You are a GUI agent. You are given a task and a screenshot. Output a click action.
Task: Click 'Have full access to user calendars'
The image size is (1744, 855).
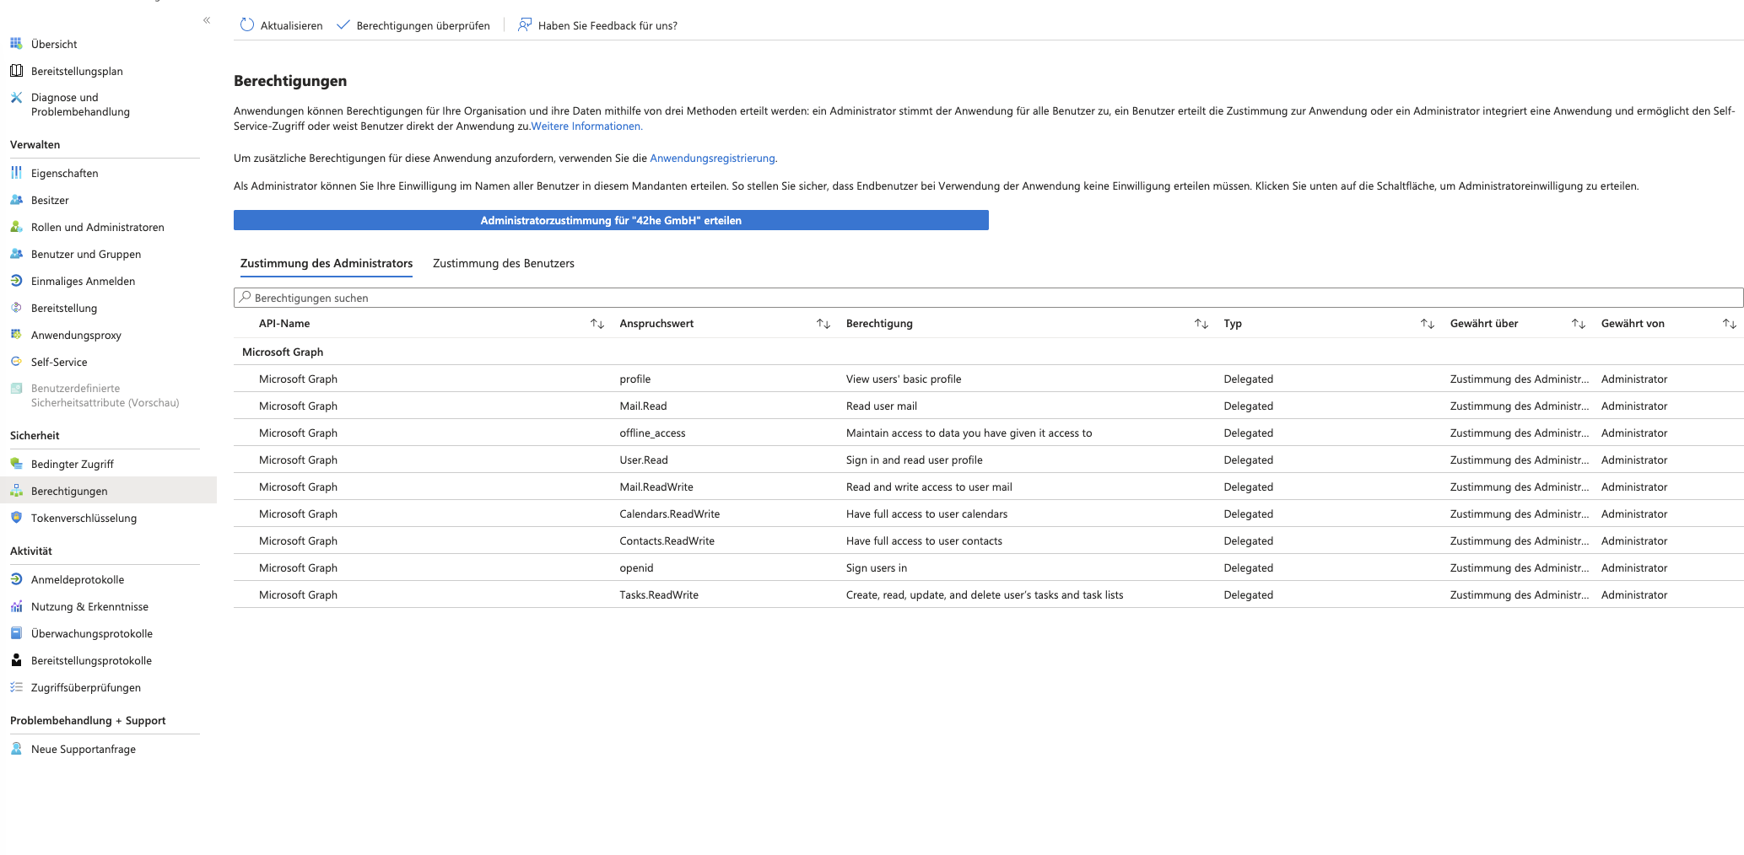point(926,514)
